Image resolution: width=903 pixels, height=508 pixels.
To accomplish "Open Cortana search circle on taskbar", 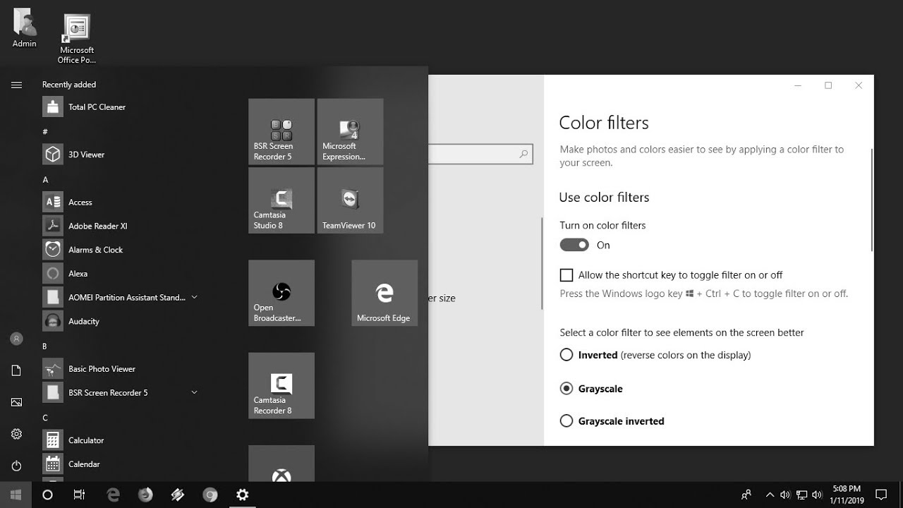I will coord(47,495).
